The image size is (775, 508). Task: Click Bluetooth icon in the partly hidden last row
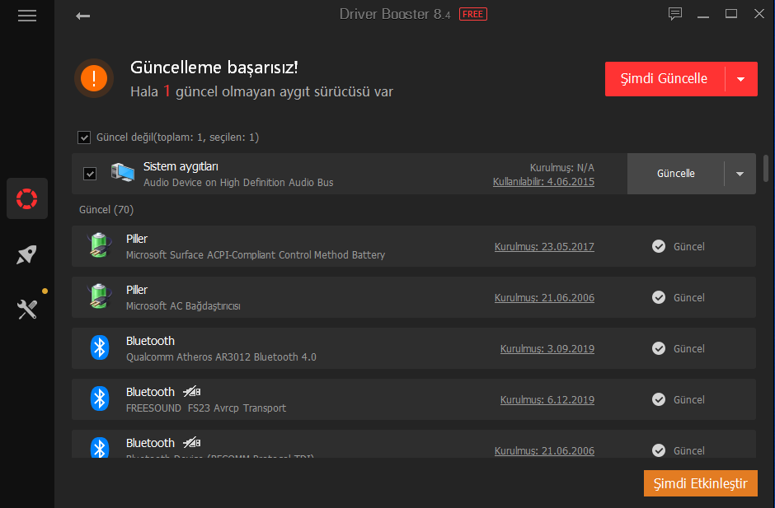point(100,448)
